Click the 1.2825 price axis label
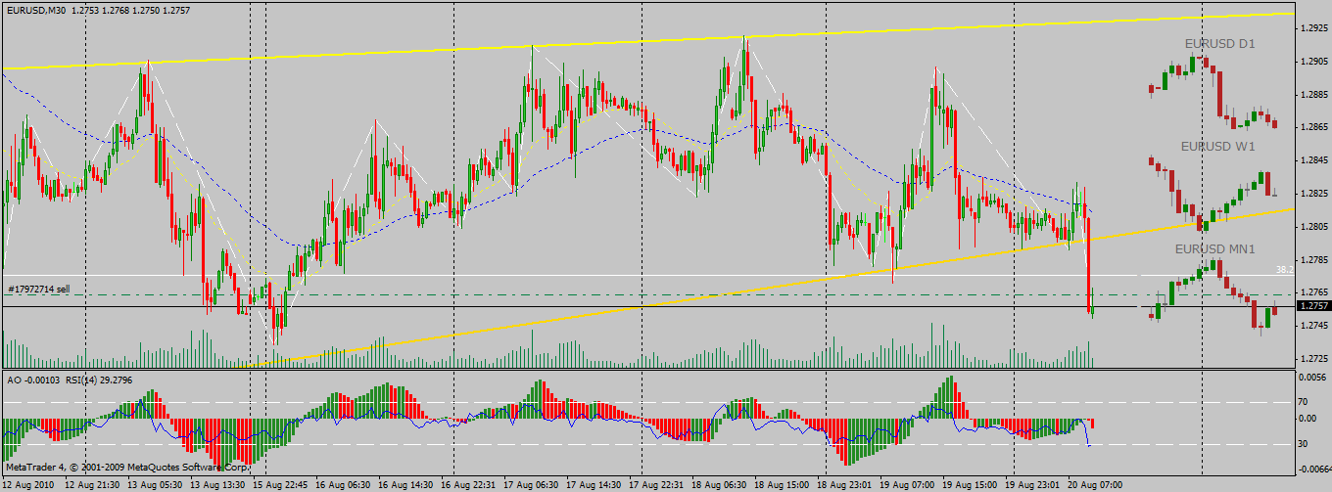 tap(1313, 194)
